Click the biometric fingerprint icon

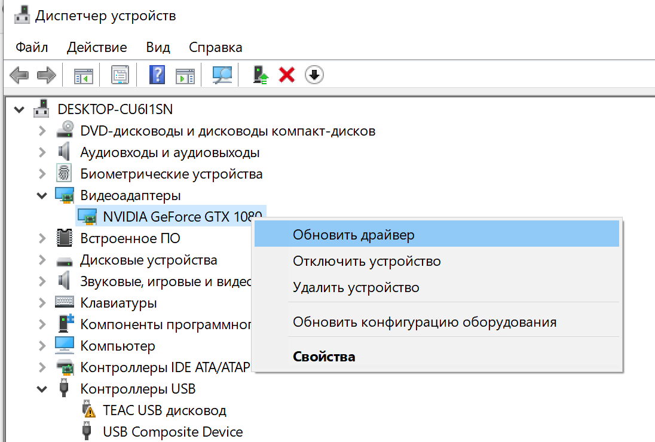[x=64, y=173]
